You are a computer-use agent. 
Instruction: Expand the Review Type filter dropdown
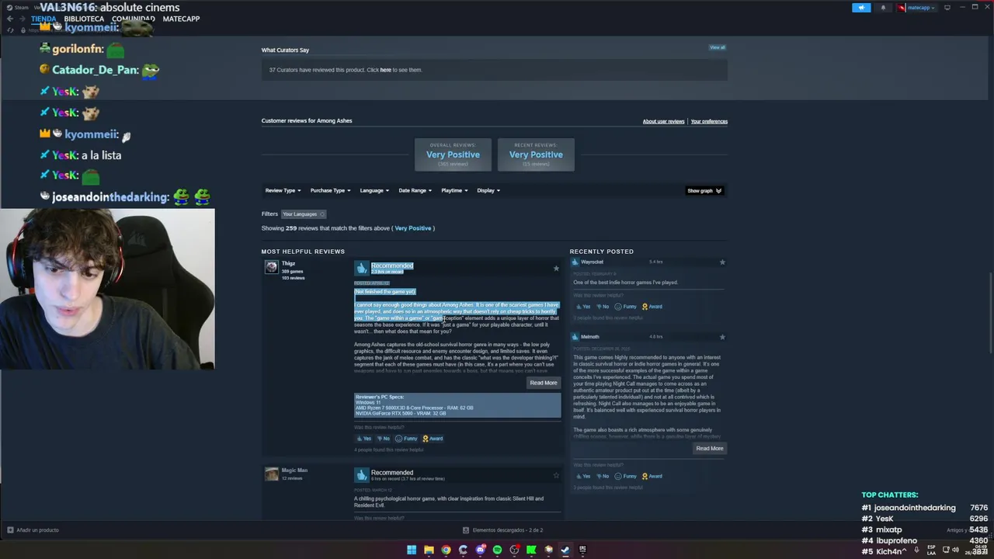pos(283,190)
